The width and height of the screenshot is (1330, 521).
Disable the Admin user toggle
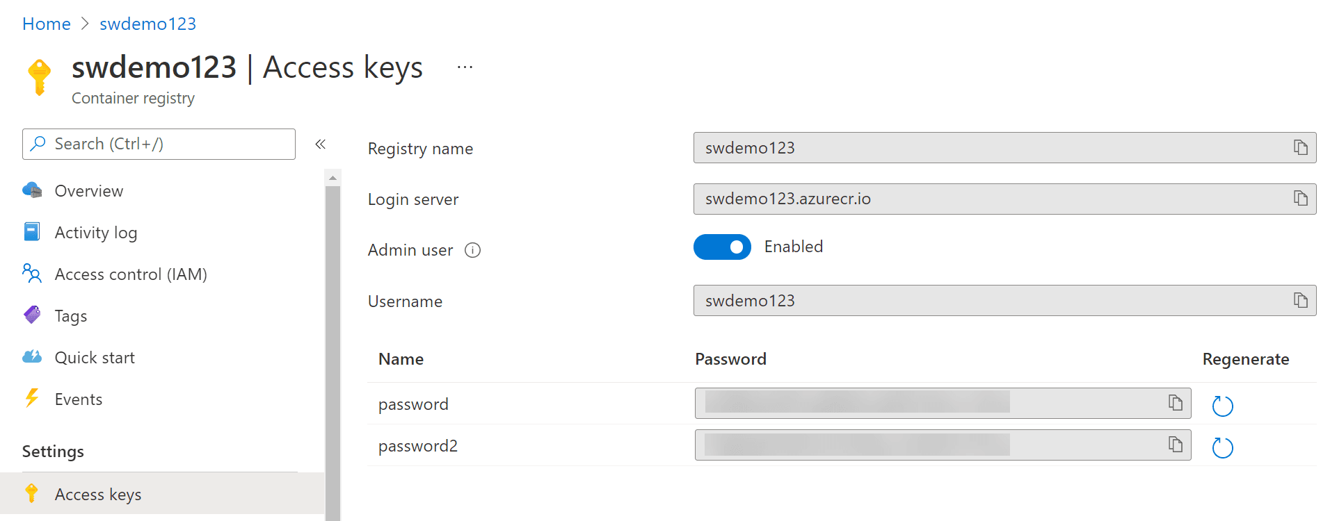[x=722, y=247]
